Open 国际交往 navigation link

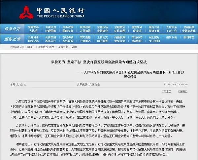(68, 31)
